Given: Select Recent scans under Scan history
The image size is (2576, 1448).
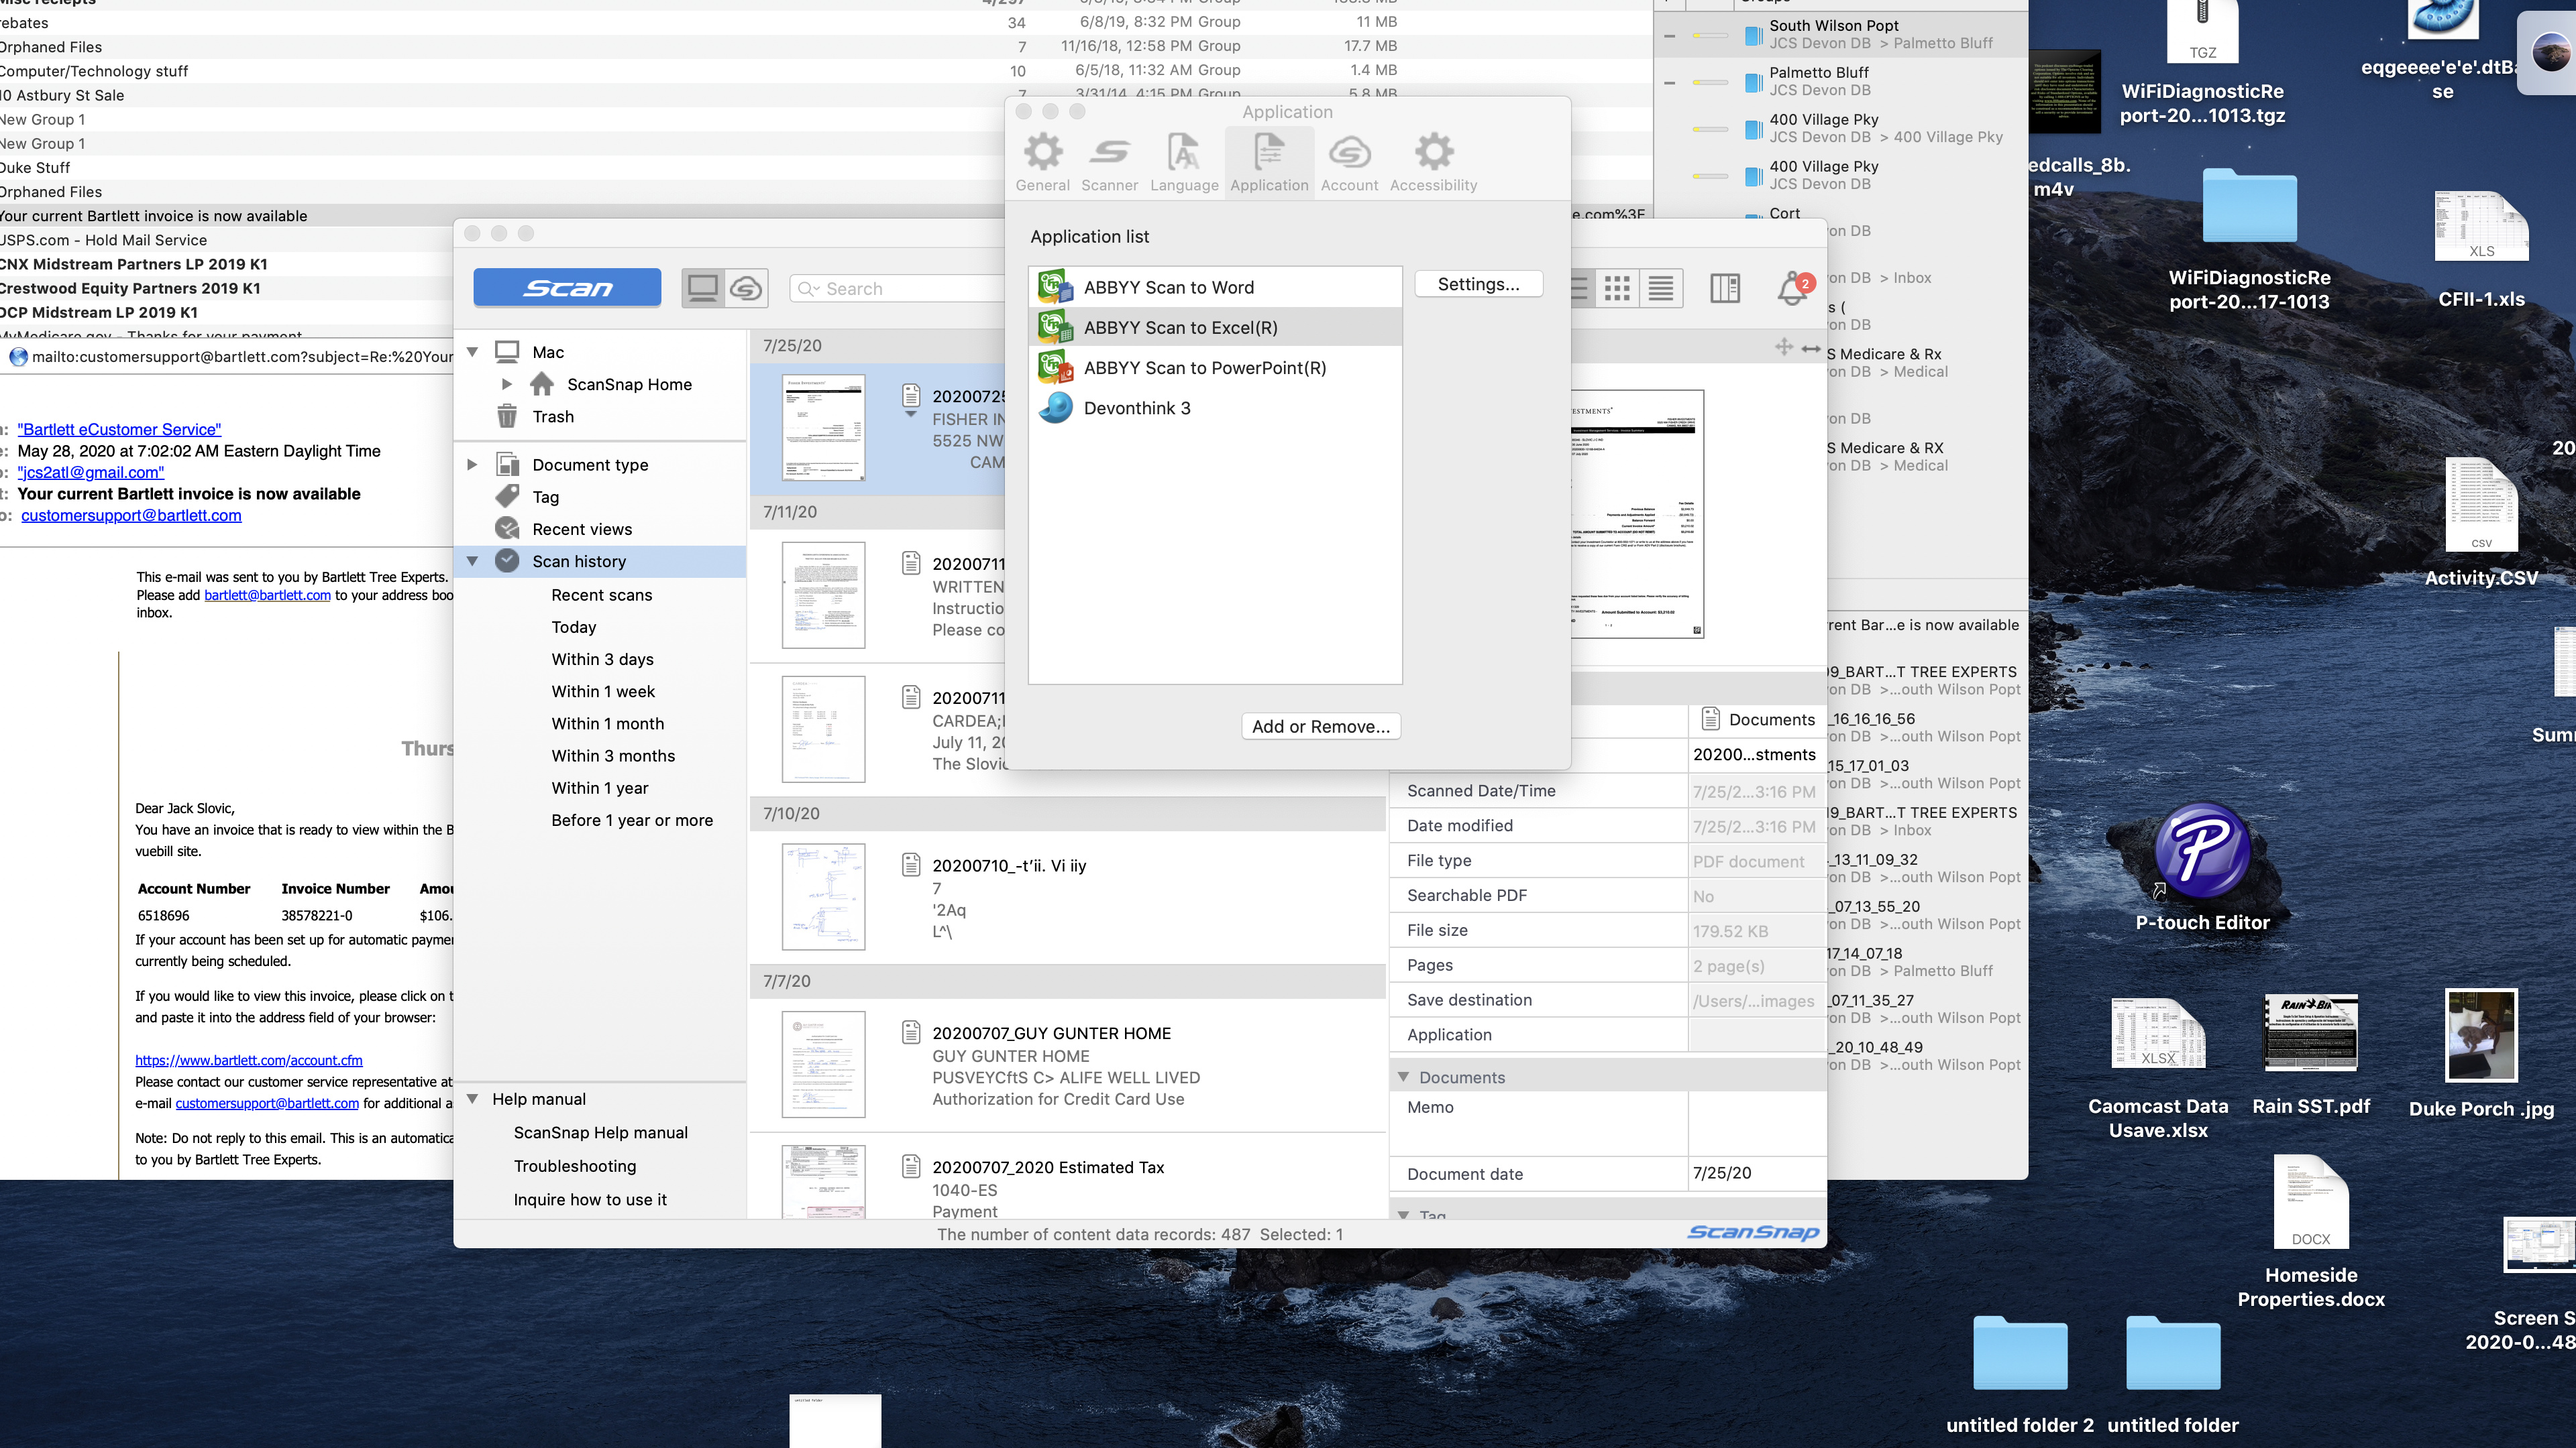Looking at the screenshot, I should [601, 595].
